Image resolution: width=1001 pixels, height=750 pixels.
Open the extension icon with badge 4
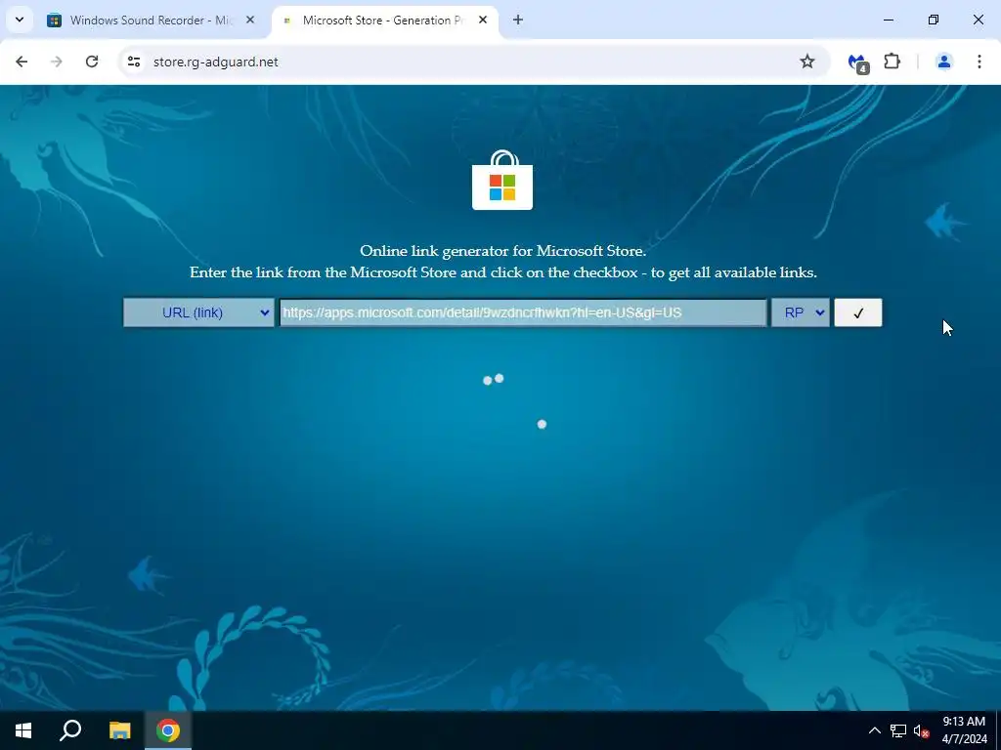pos(857,62)
